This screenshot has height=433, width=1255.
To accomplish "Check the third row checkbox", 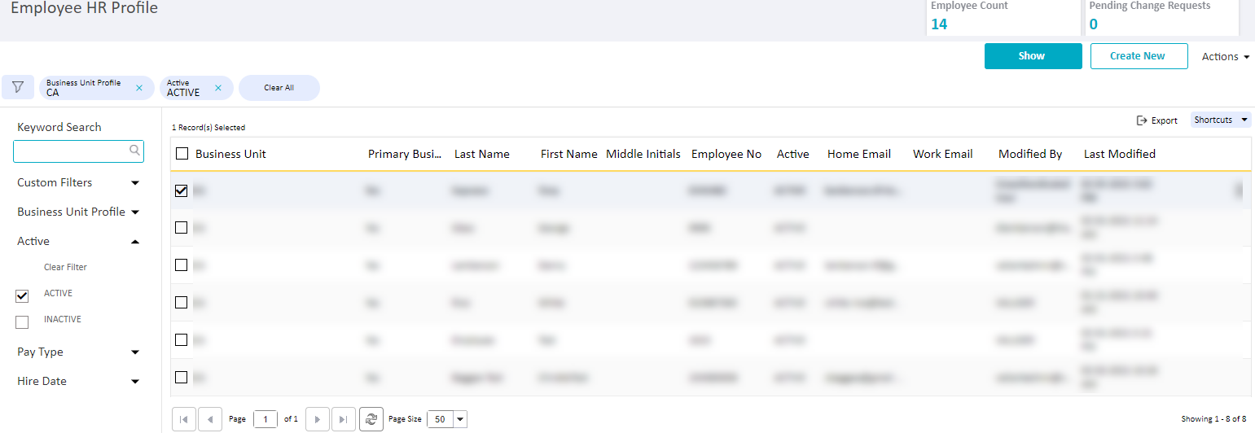I will [x=182, y=265].
